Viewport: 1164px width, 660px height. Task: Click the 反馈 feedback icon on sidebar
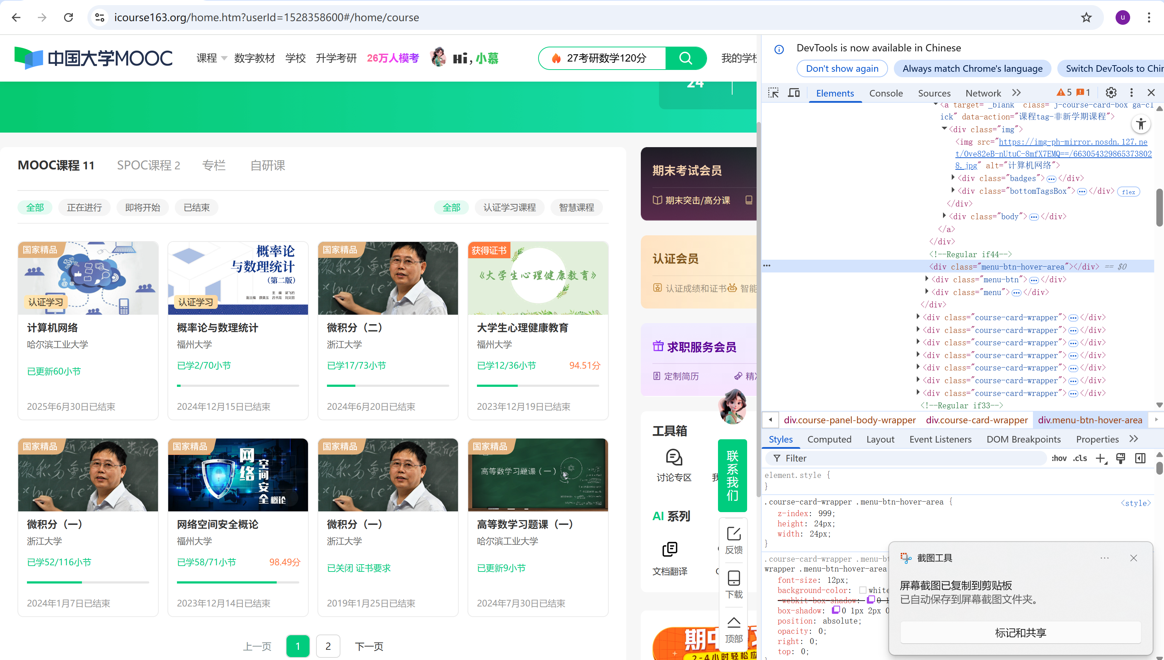tap(734, 534)
